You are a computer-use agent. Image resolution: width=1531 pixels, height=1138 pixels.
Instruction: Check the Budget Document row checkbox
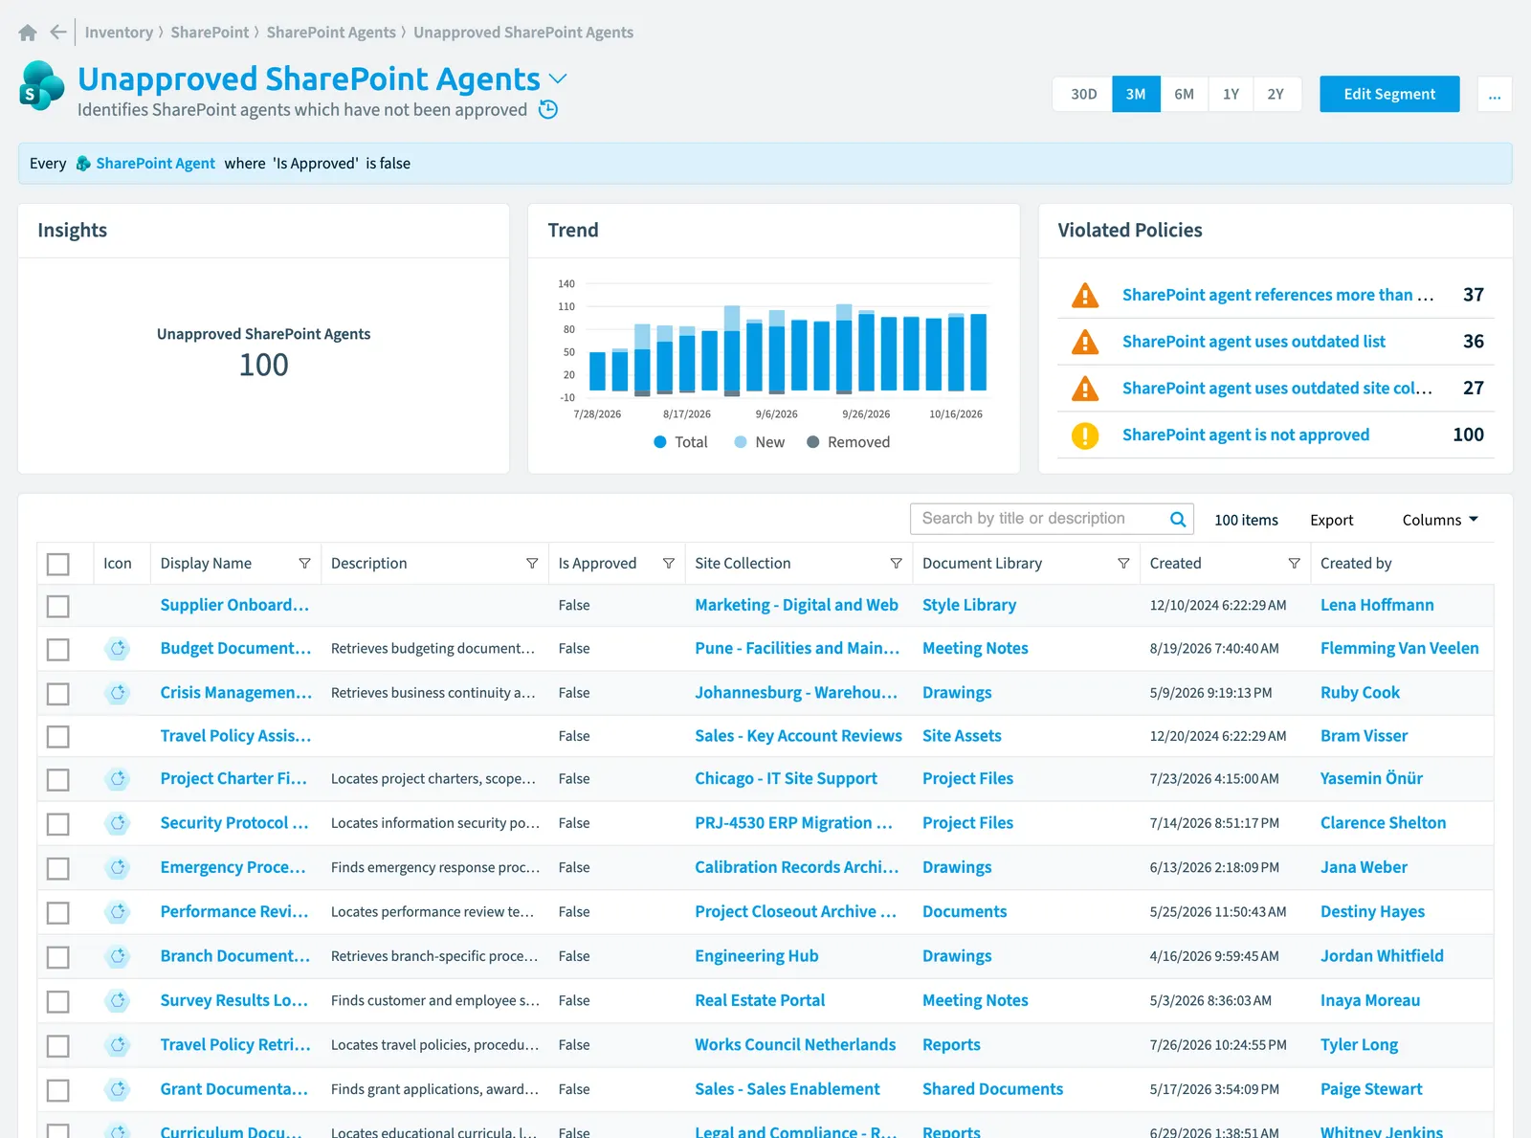[x=58, y=649]
